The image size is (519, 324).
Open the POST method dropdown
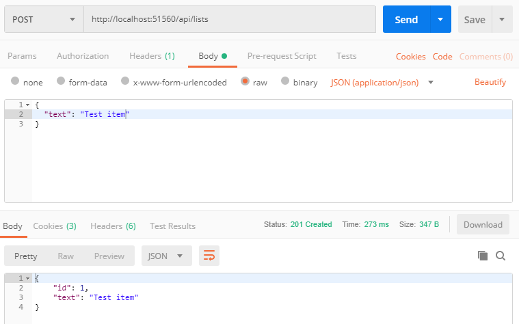pyautogui.click(x=43, y=20)
